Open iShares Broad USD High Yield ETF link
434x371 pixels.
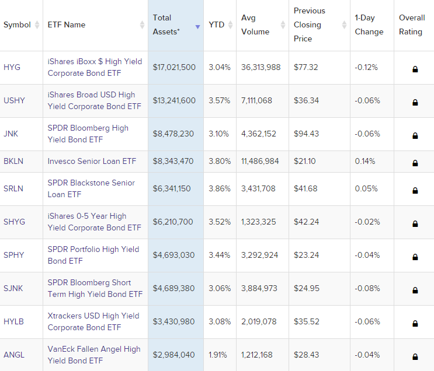click(x=95, y=100)
